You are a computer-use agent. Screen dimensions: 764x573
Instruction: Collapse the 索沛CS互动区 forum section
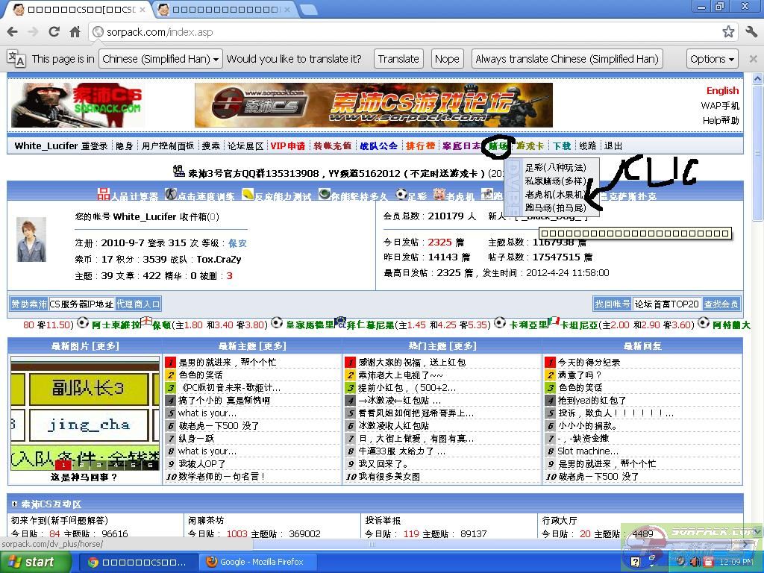[15, 504]
